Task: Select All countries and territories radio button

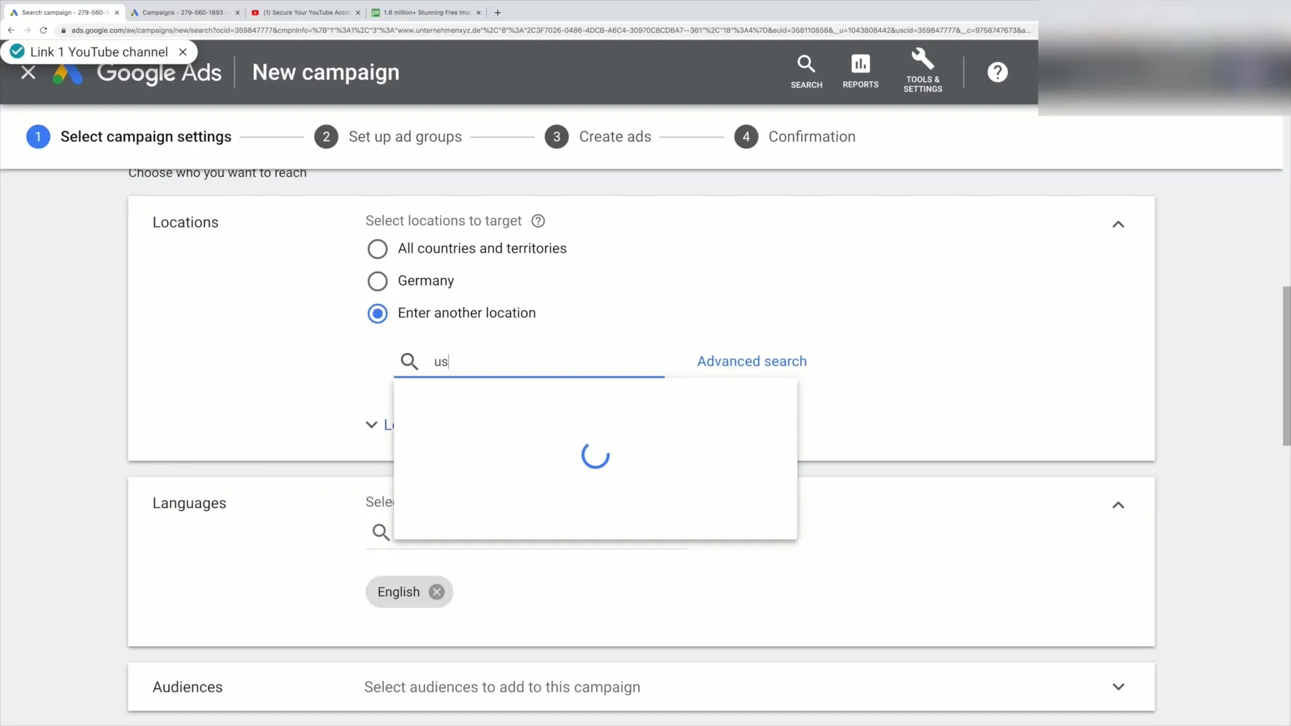Action: click(x=377, y=248)
